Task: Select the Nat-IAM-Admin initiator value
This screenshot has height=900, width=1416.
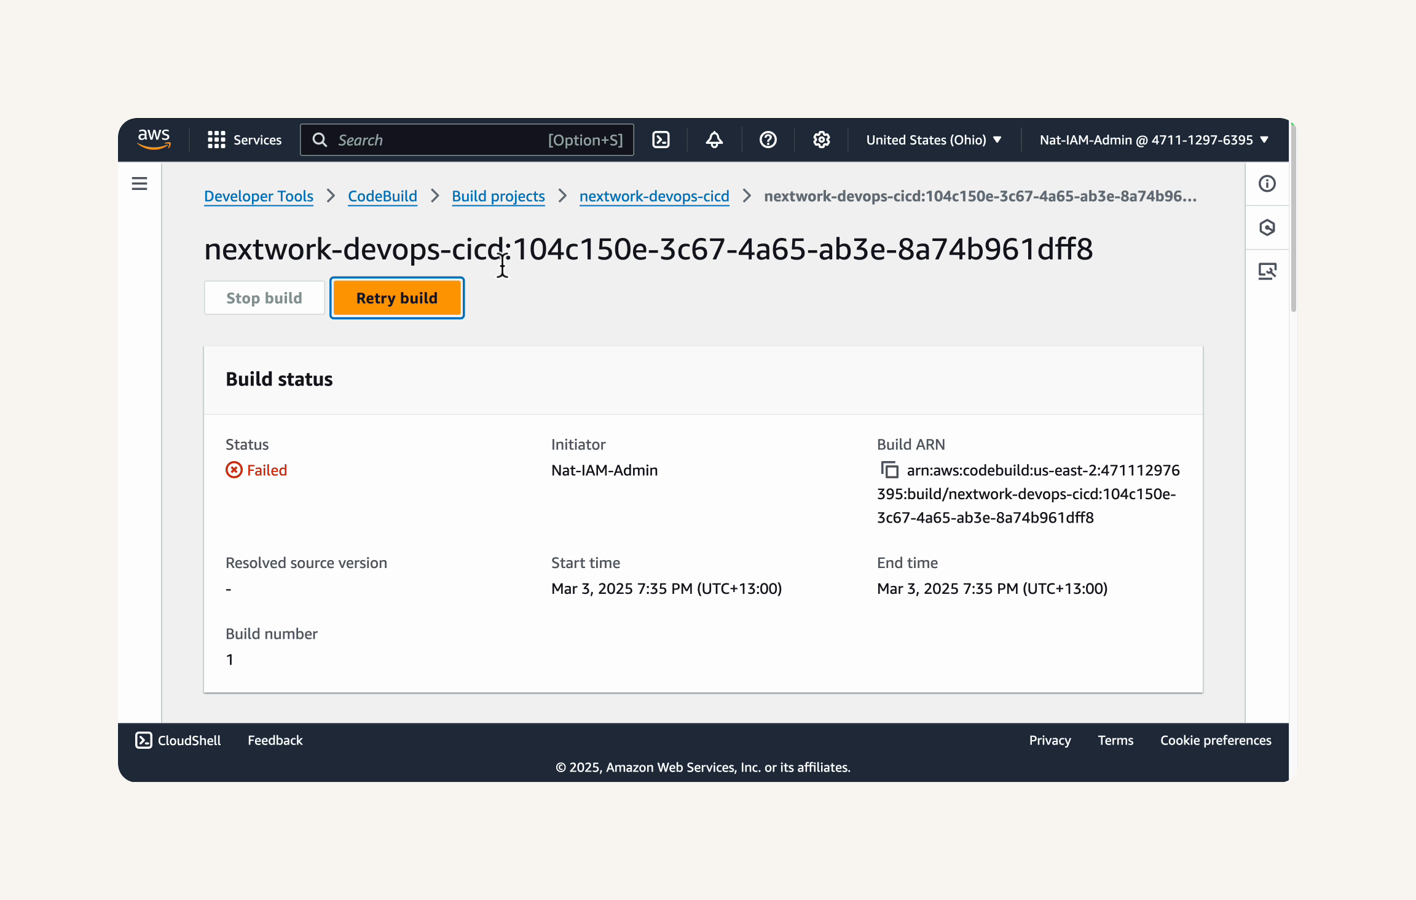Action: pos(604,470)
